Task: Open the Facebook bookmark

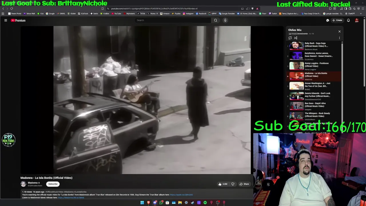Action: (201, 13)
